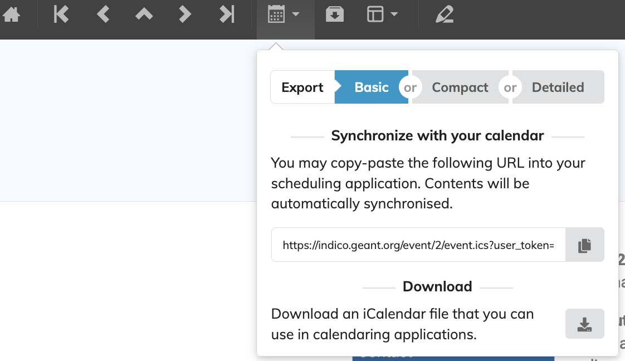Go to the next event

tap(185, 14)
